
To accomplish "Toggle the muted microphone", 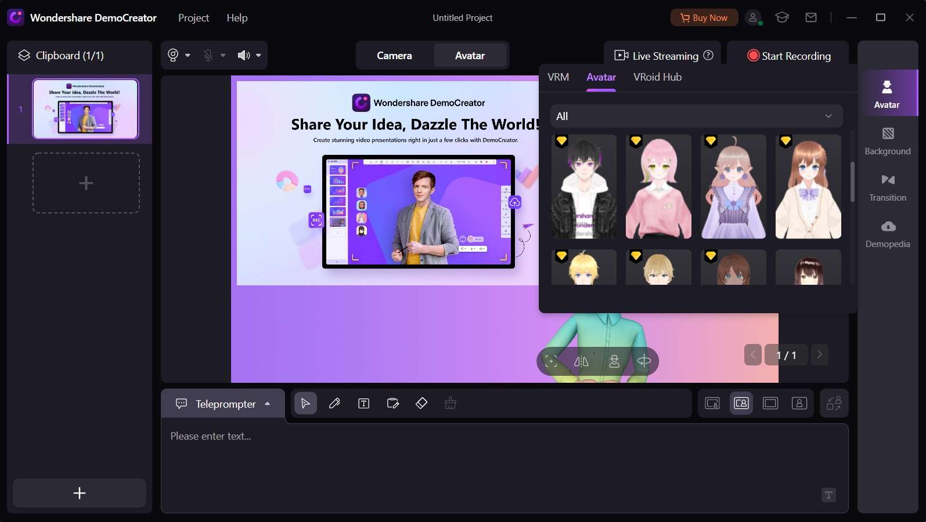I will [208, 55].
